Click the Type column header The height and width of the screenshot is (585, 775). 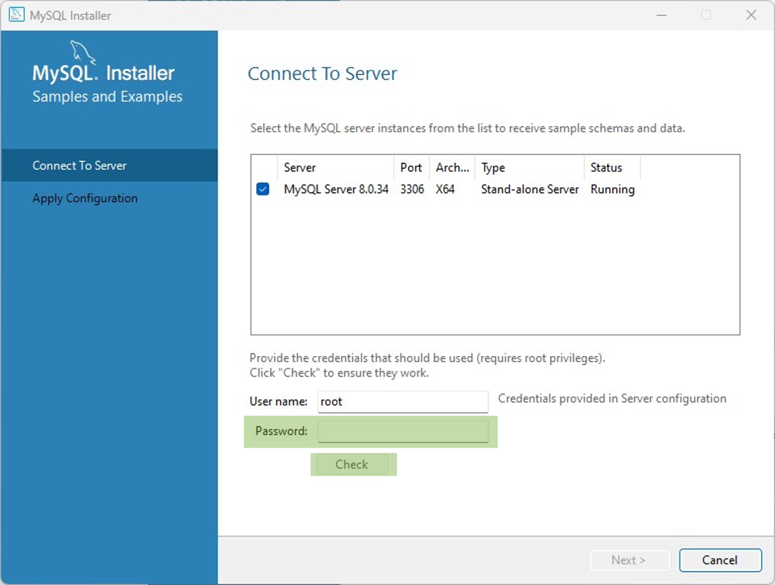pyautogui.click(x=493, y=168)
